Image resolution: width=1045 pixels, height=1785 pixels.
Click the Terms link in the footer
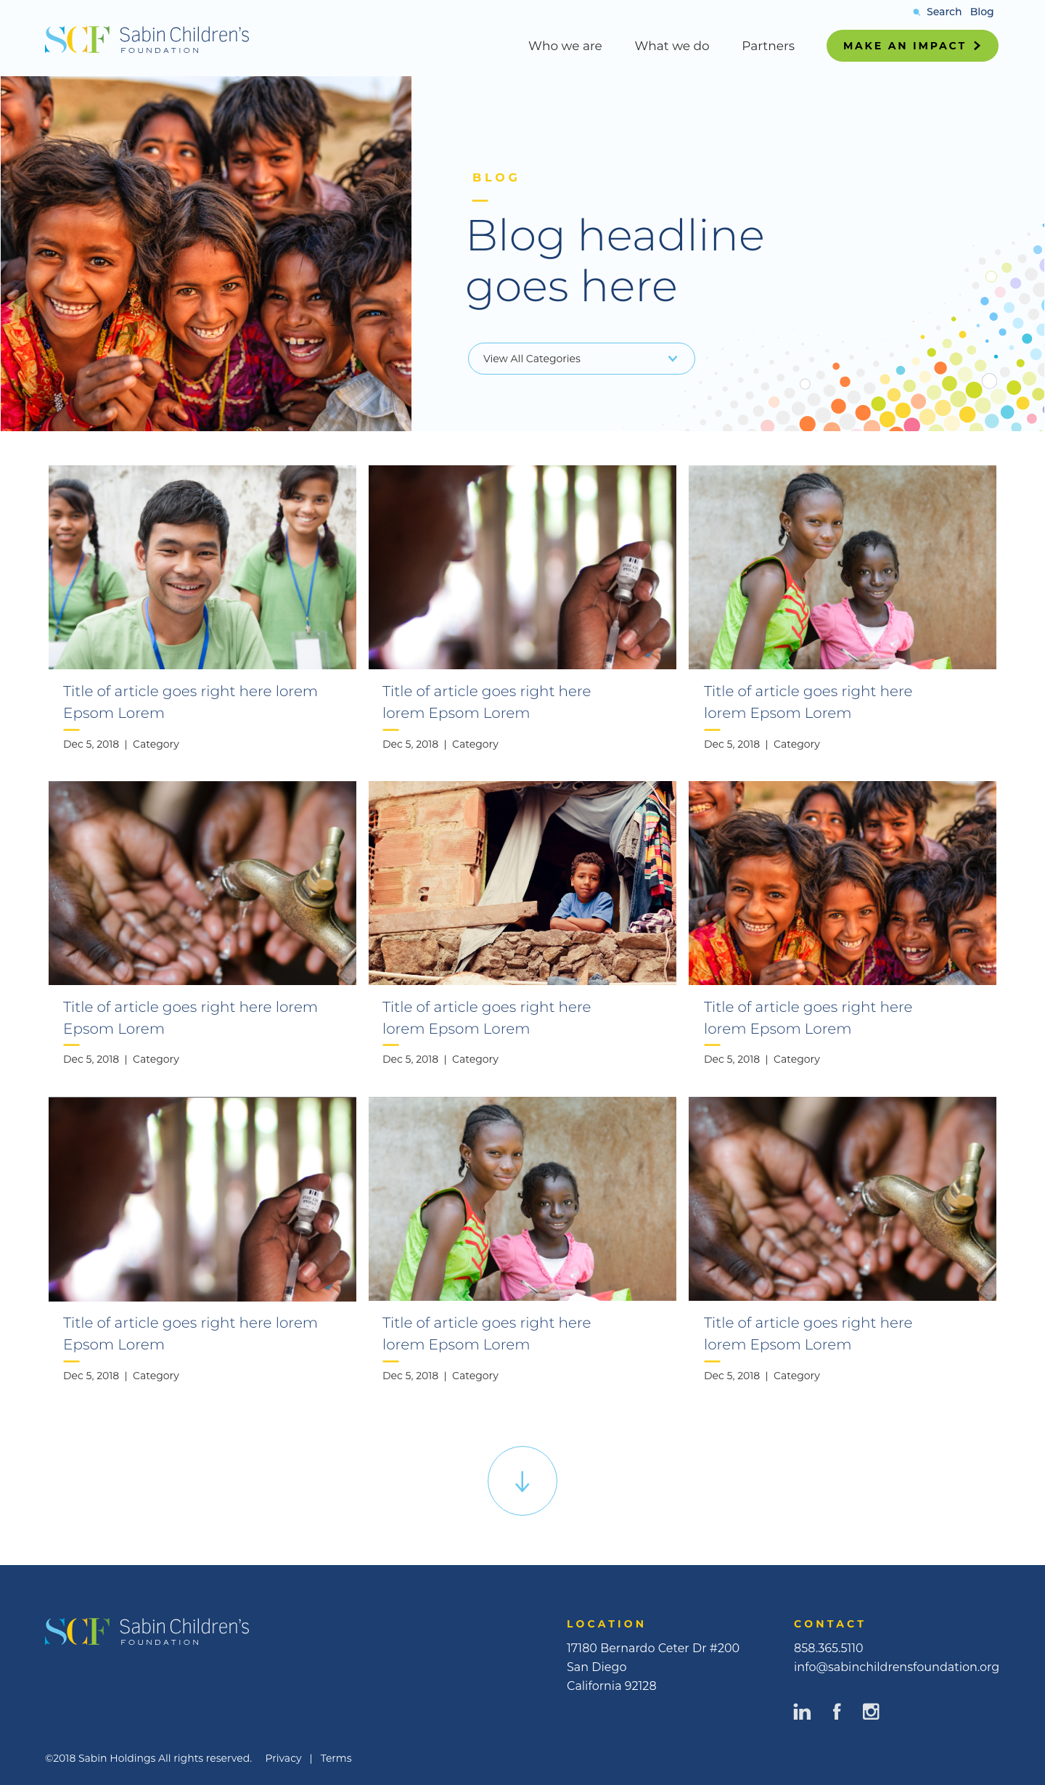[x=336, y=1758]
